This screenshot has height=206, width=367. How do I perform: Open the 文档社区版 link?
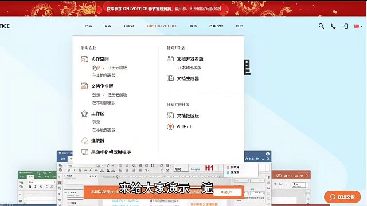pos(188,116)
